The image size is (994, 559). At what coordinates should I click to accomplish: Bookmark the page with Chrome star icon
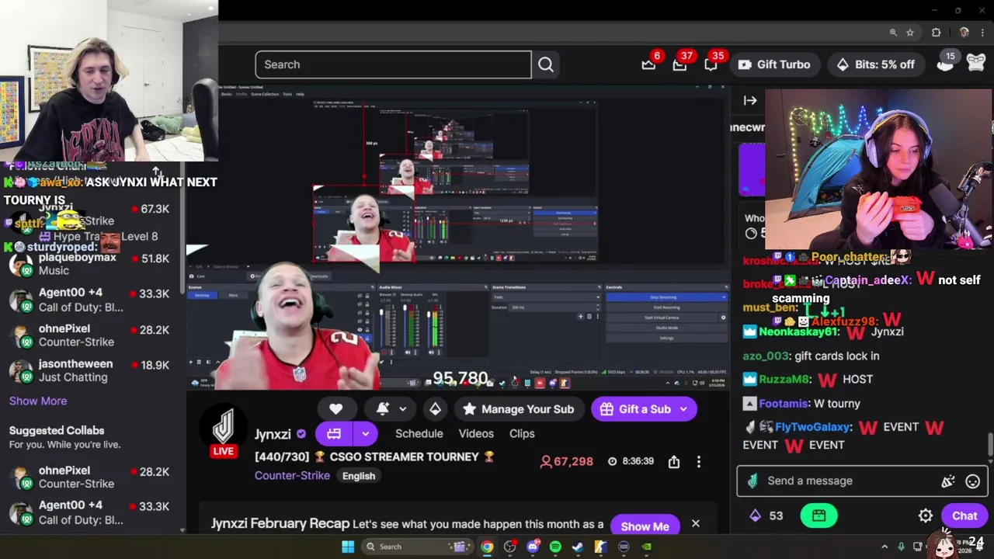(910, 33)
